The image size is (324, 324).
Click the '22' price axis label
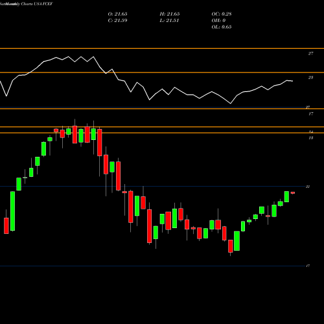(308, 187)
